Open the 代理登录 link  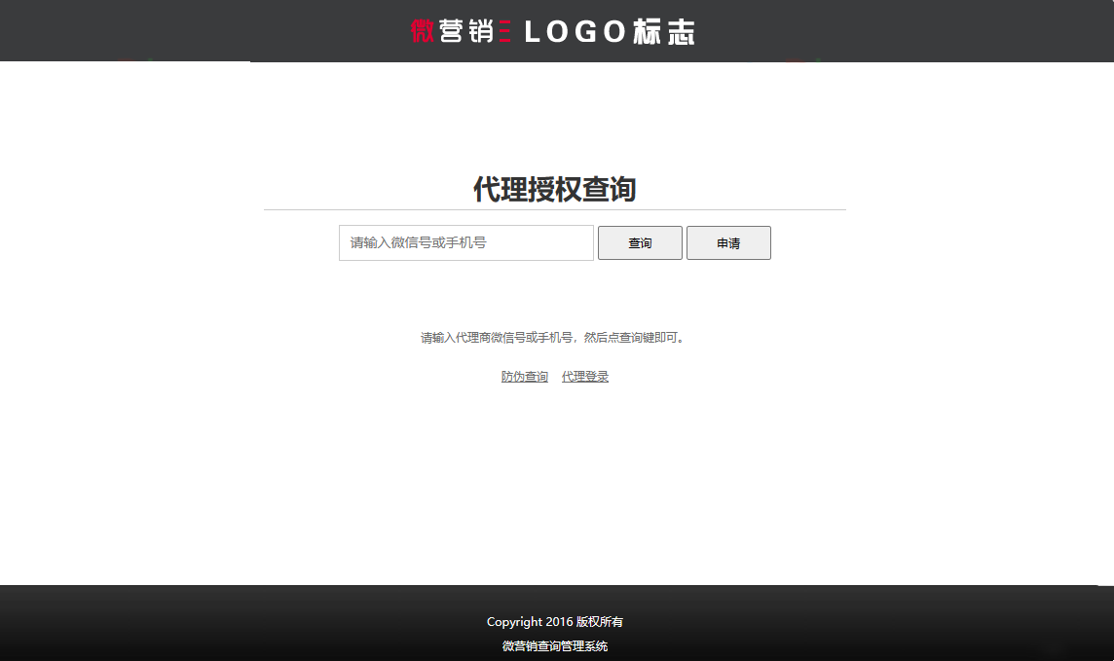click(584, 377)
